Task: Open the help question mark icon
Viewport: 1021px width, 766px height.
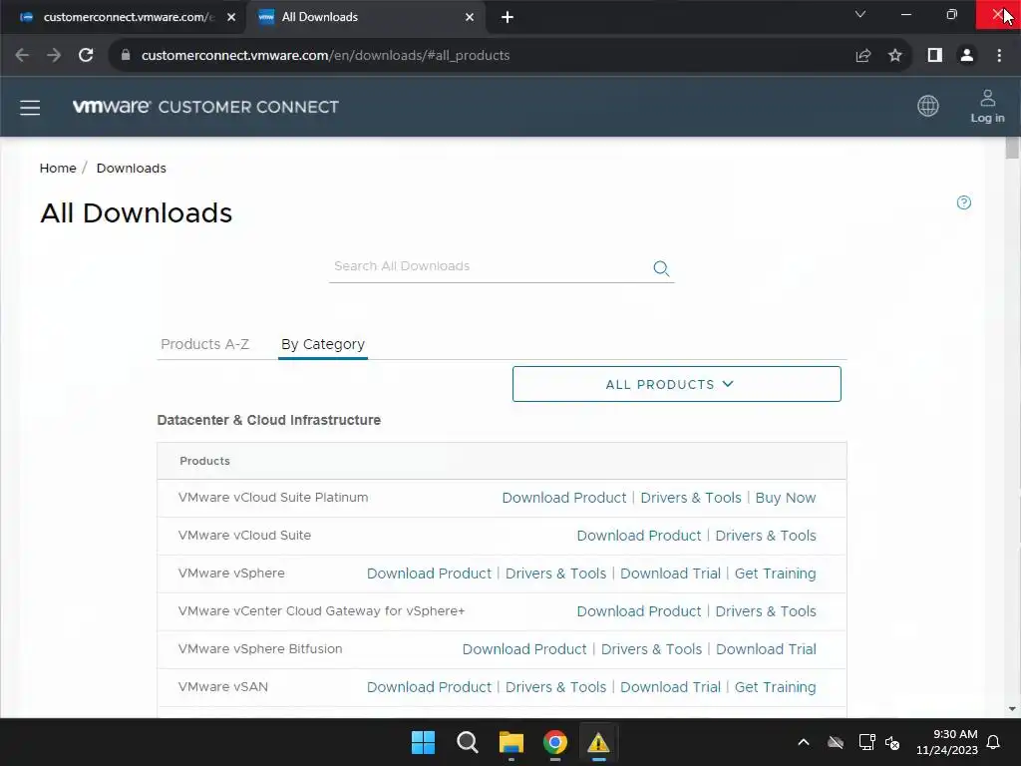Action: pyautogui.click(x=964, y=202)
